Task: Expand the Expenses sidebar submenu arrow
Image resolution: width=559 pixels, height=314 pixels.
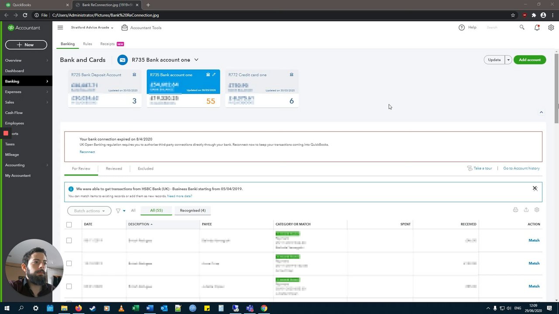Action: click(47, 92)
